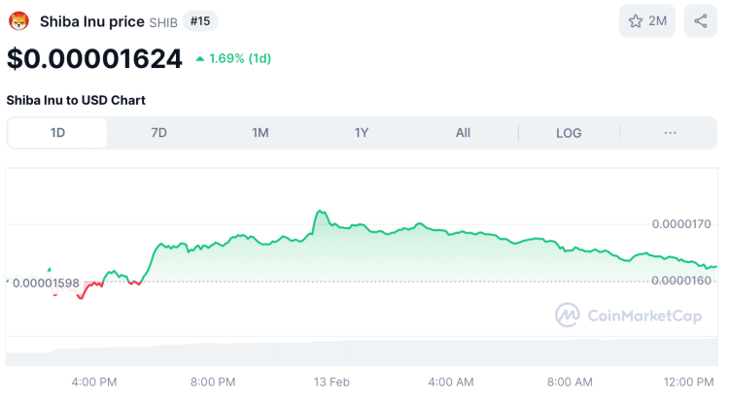Viewport: 729px width, 397px height.
Task: Click the volume bars below the chart
Action: [362, 353]
